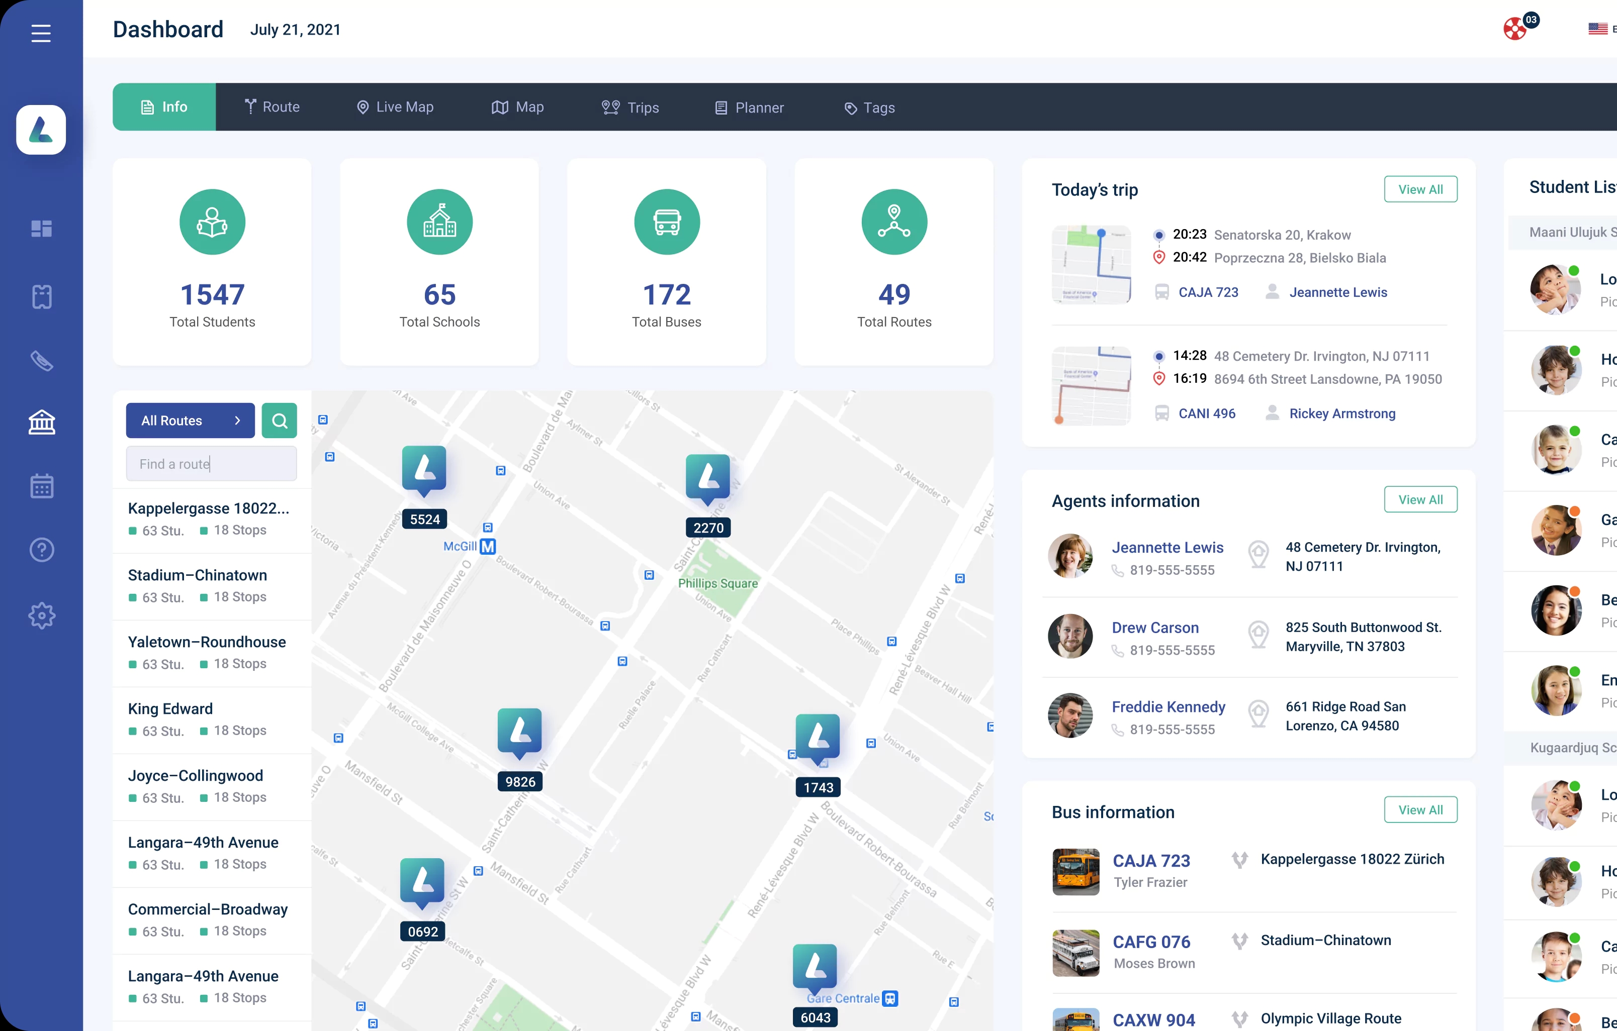Open Jeannette Lewis driver link in Today's trip

tap(1337, 292)
